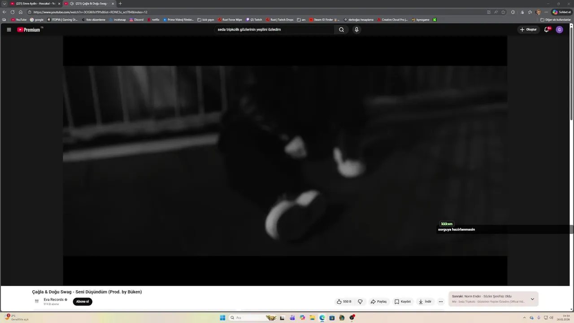This screenshot has width=574, height=323.
Task: Open the darboğaz hesaplama bookmark
Action: point(359,20)
